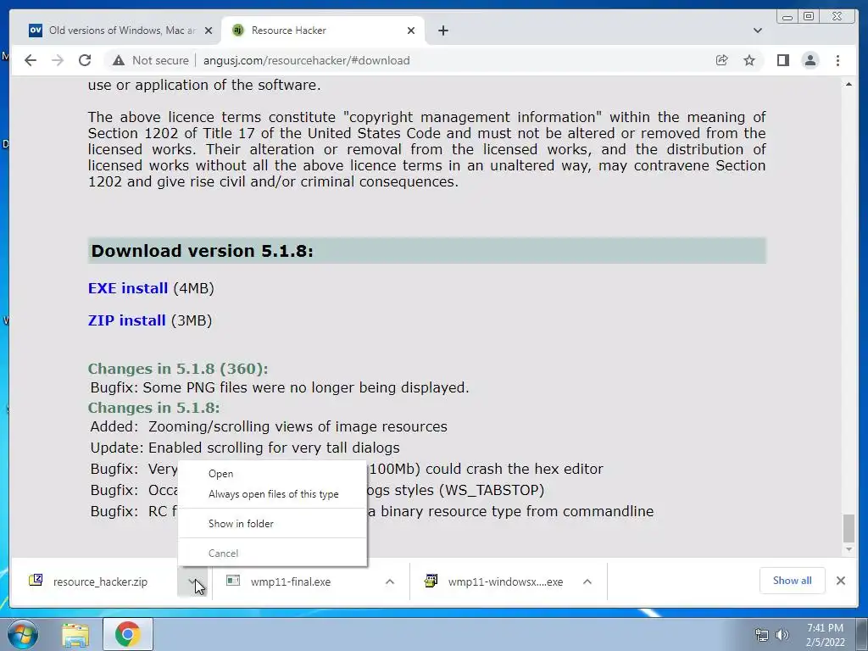Click the network tray icon
Image resolution: width=868 pixels, height=651 pixels.
pos(762,635)
